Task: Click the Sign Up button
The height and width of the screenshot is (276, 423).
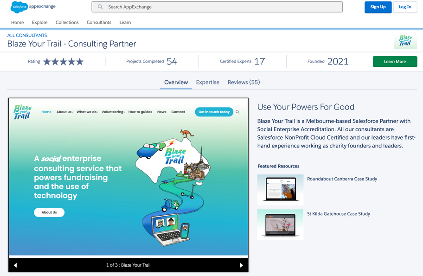Action: [378, 7]
